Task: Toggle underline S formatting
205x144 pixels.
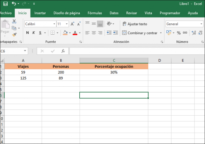Action: click(x=40, y=33)
